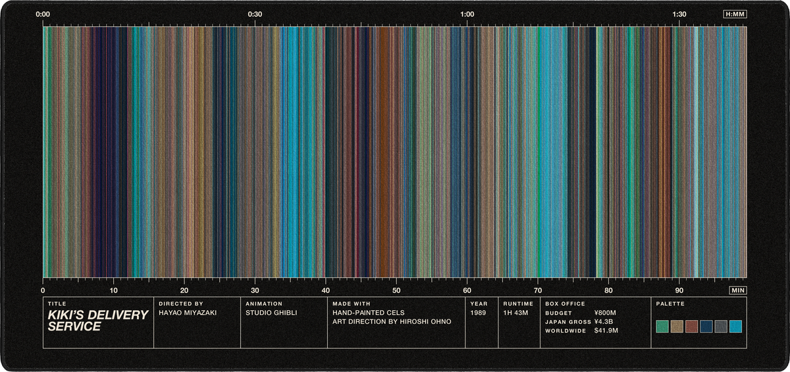Click the Japan Gross label

point(568,322)
